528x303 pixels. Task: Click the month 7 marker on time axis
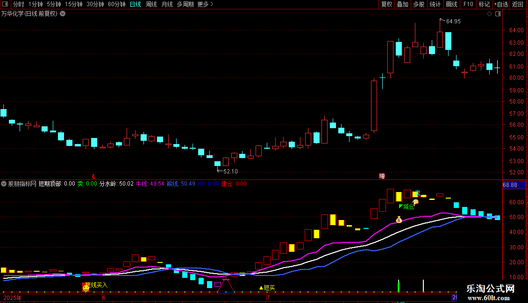click(268, 297)
